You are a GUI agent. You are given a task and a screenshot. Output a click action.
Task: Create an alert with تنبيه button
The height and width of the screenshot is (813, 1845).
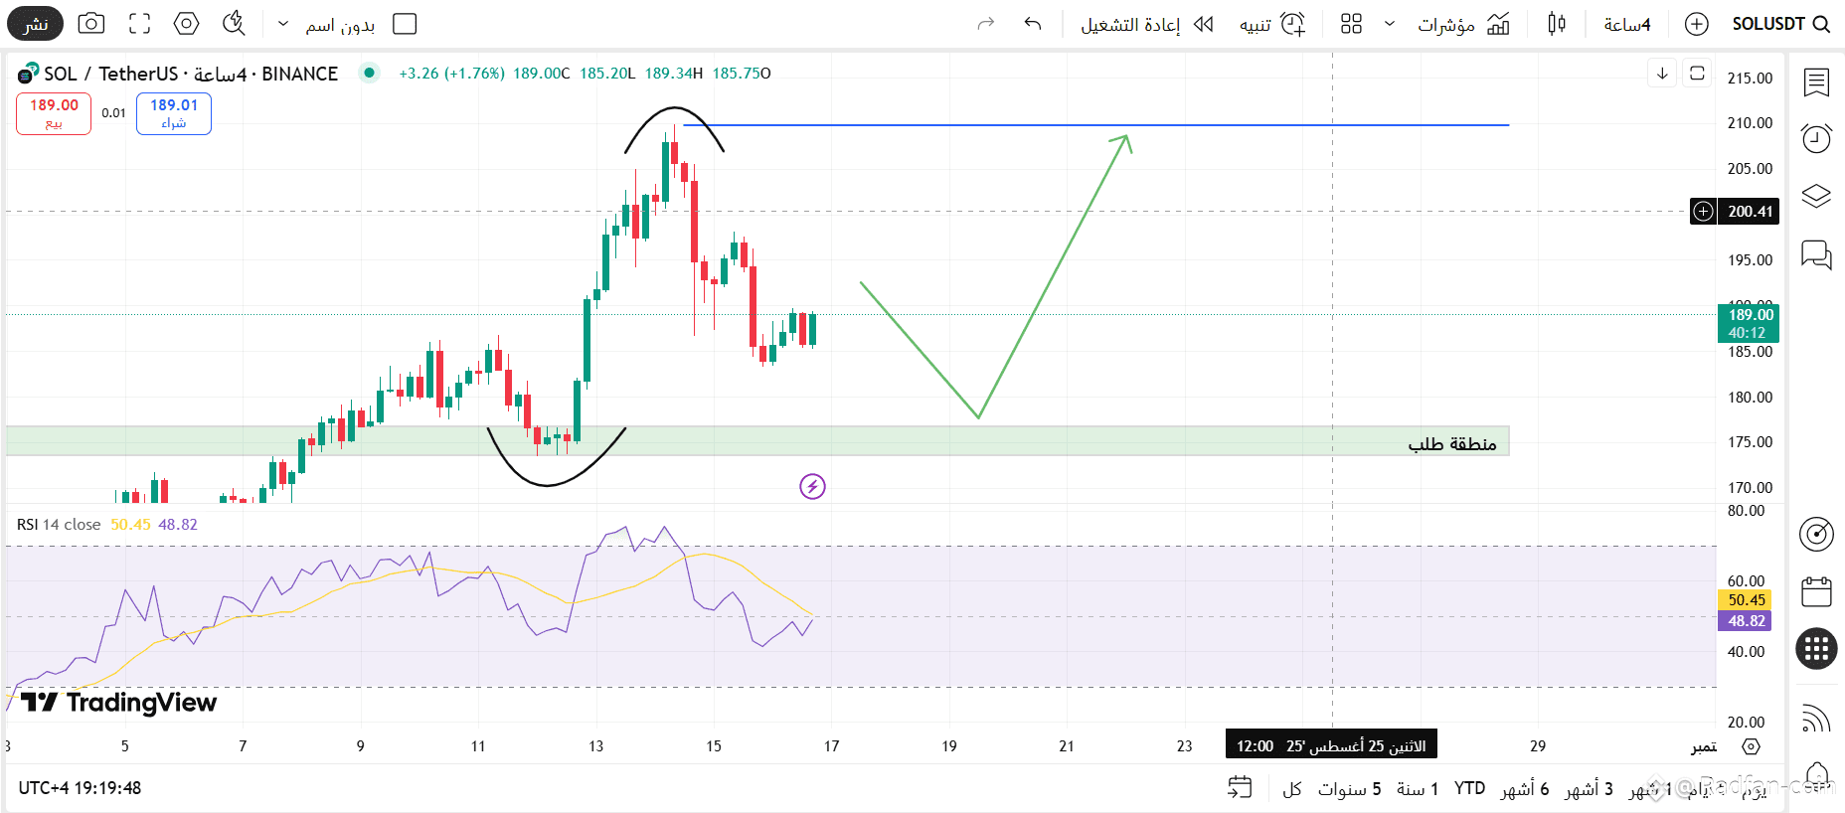pos(1272,24)
